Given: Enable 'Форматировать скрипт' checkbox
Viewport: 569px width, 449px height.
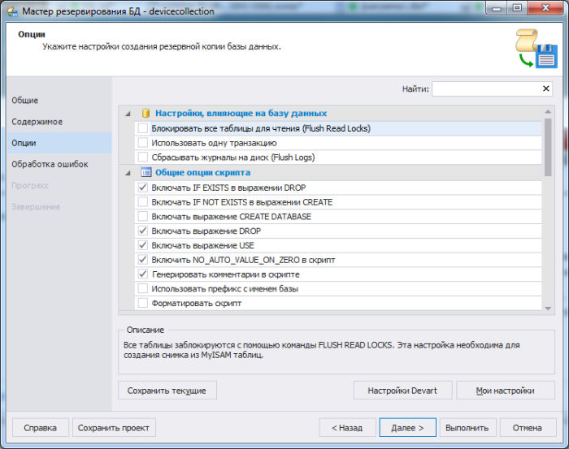Looking at the screenshot, I should (x=143, y=304).
